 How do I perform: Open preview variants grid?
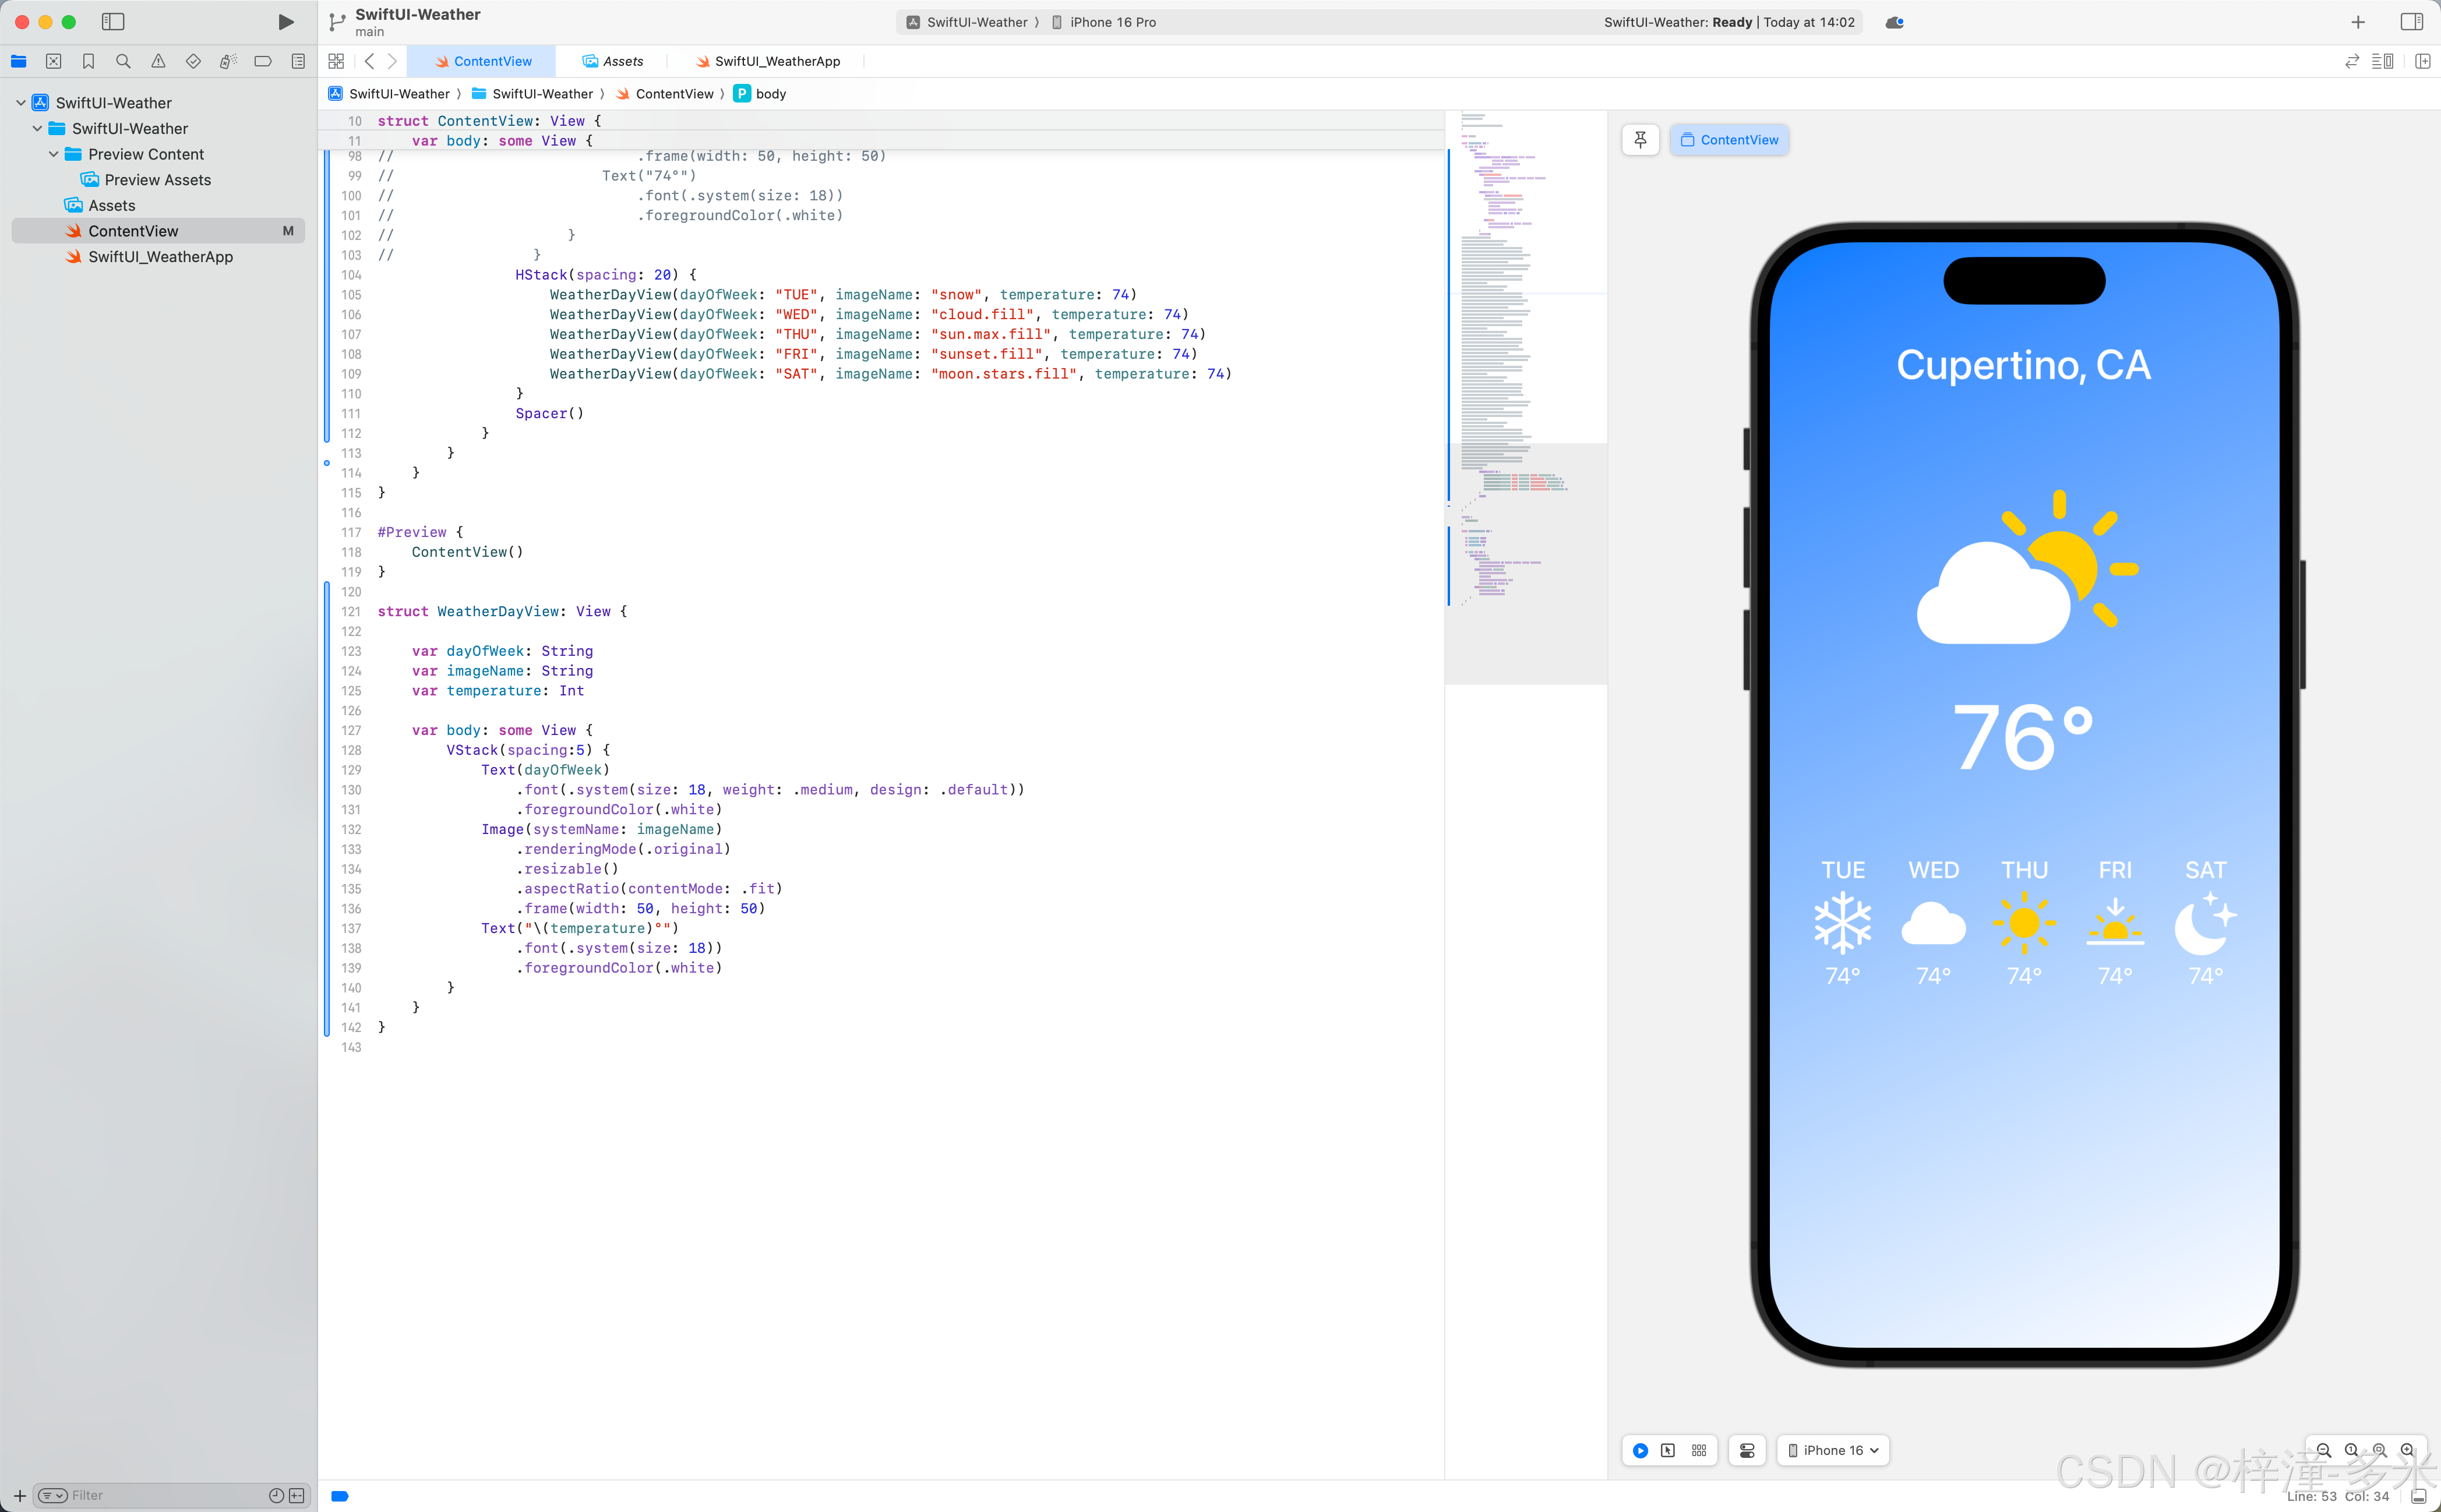1699,1450
